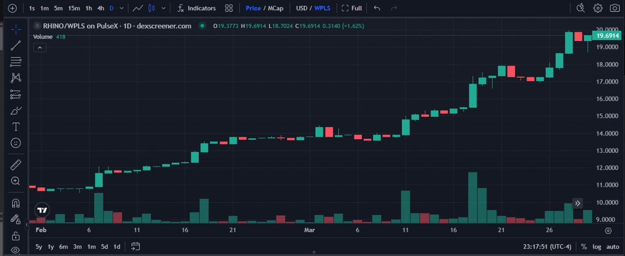Set date range to 1m in bottom bar
This screenshot has width=625, height=256.
click(x=91, y=247)
